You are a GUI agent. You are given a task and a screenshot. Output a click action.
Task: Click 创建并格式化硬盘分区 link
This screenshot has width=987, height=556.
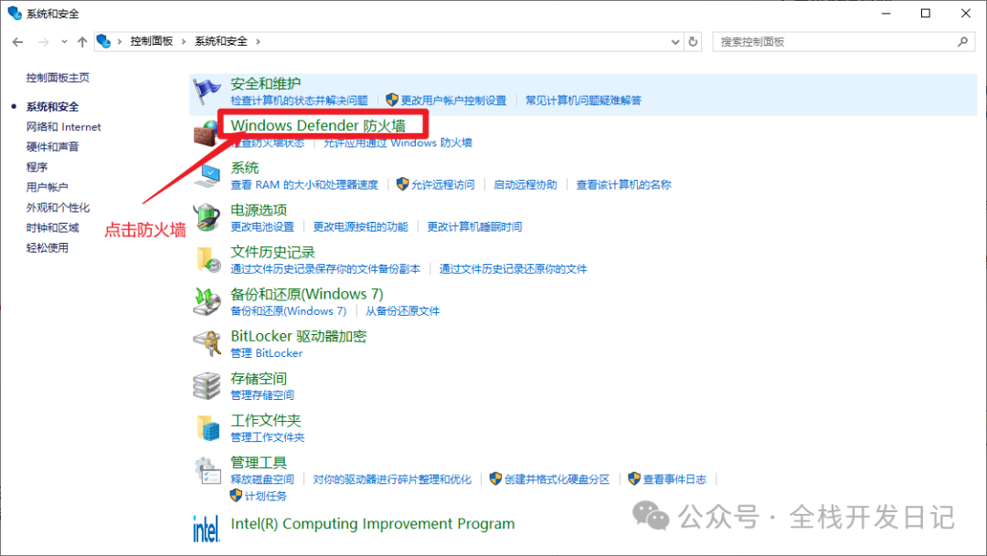557,480
